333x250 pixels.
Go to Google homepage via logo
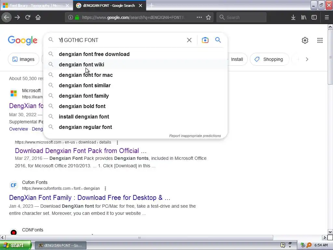point(22,40)
